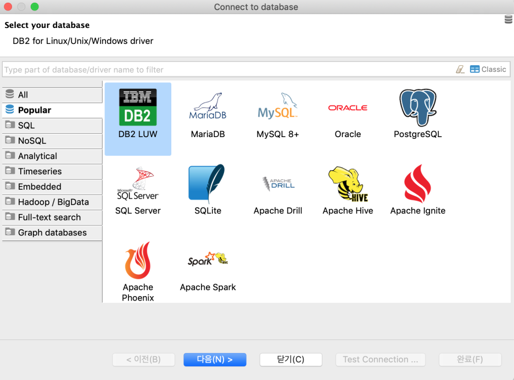The width and height of the screenshot is (514, 380).
Task: Choose the Apache Hive icon
Action: pyautogui.click(x=348, y=184)
